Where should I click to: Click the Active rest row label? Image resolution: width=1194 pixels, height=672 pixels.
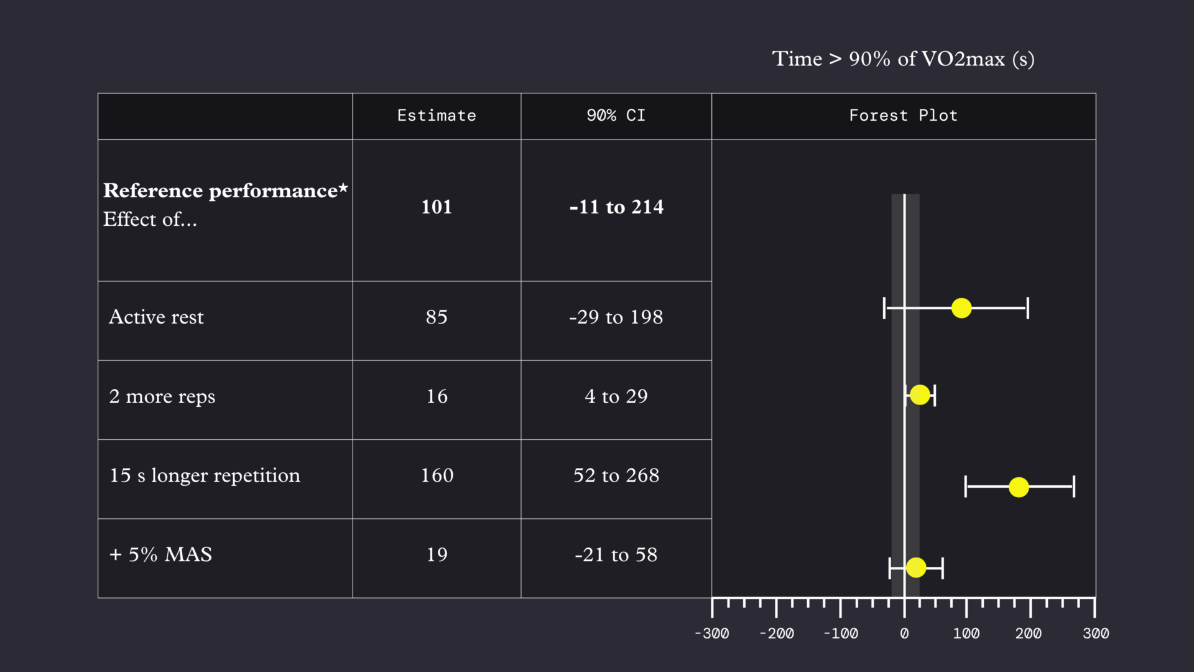coord(156,317)
